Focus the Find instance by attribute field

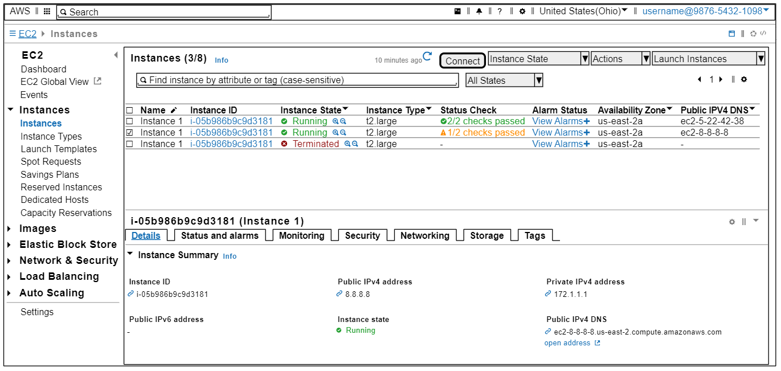(297, 80)
